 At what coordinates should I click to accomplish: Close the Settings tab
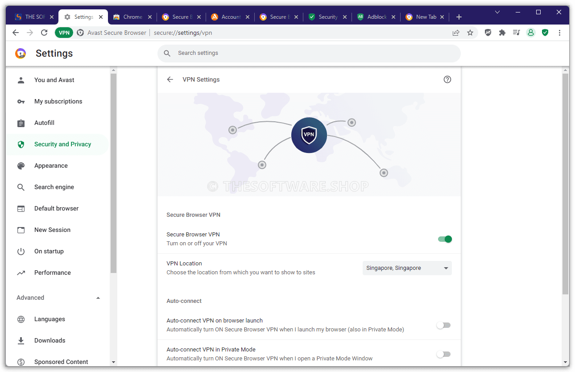(x=101, y=17)
